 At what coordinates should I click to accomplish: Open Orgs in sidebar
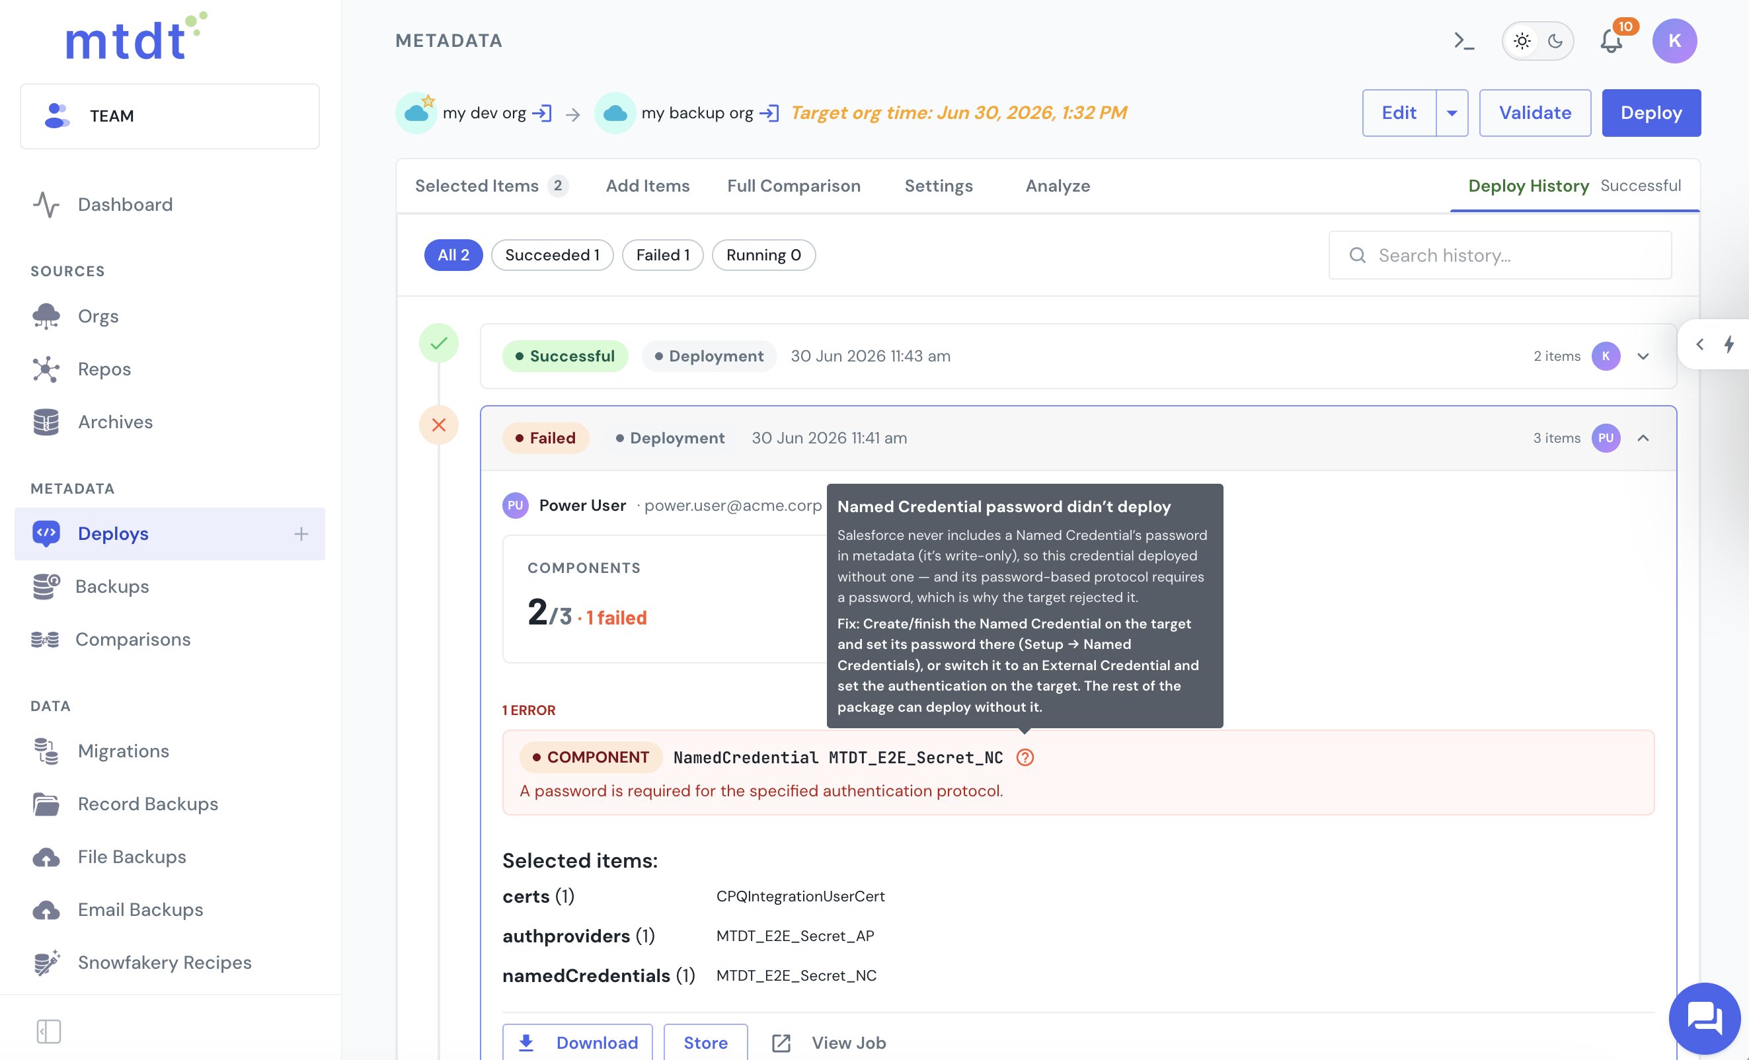[170, 316]
